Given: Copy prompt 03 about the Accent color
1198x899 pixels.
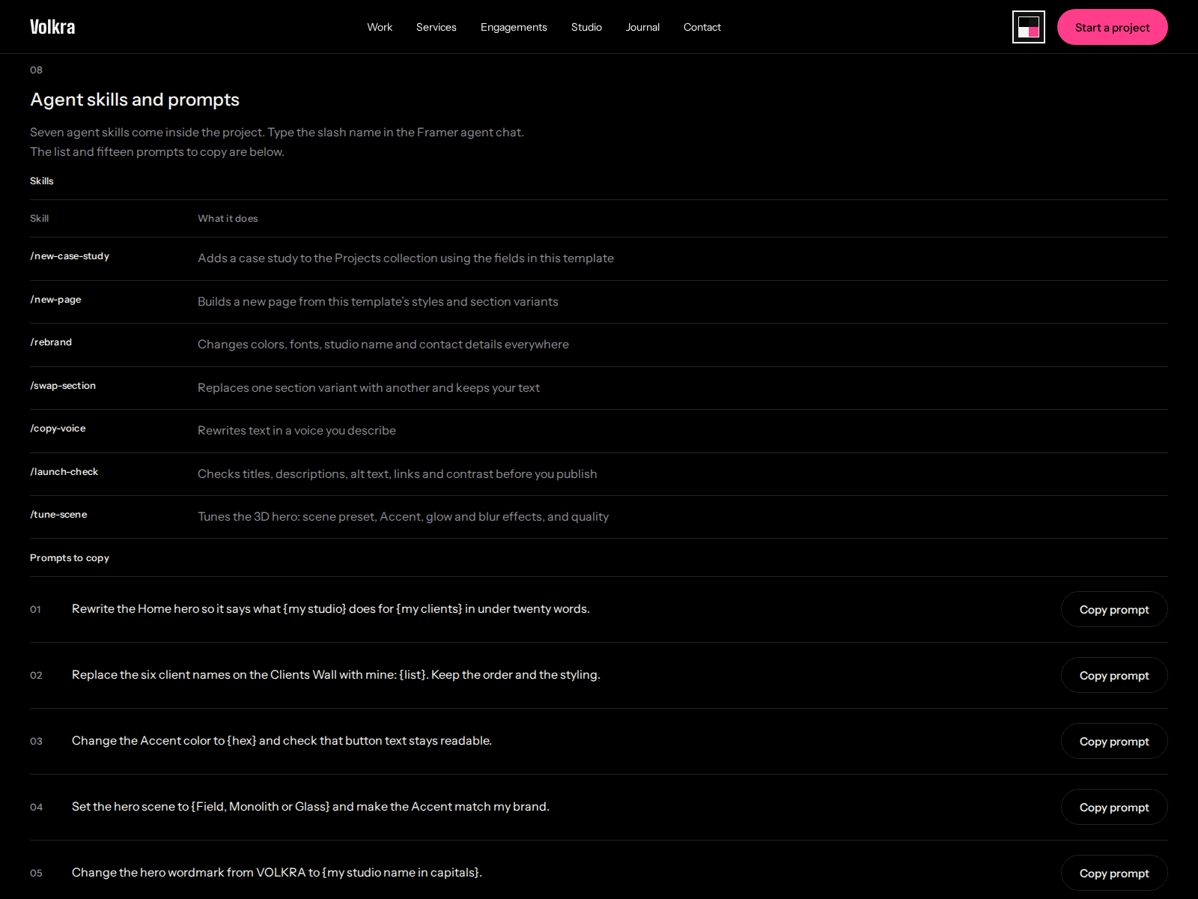Looking at the screenshot, I should 1114,741.
